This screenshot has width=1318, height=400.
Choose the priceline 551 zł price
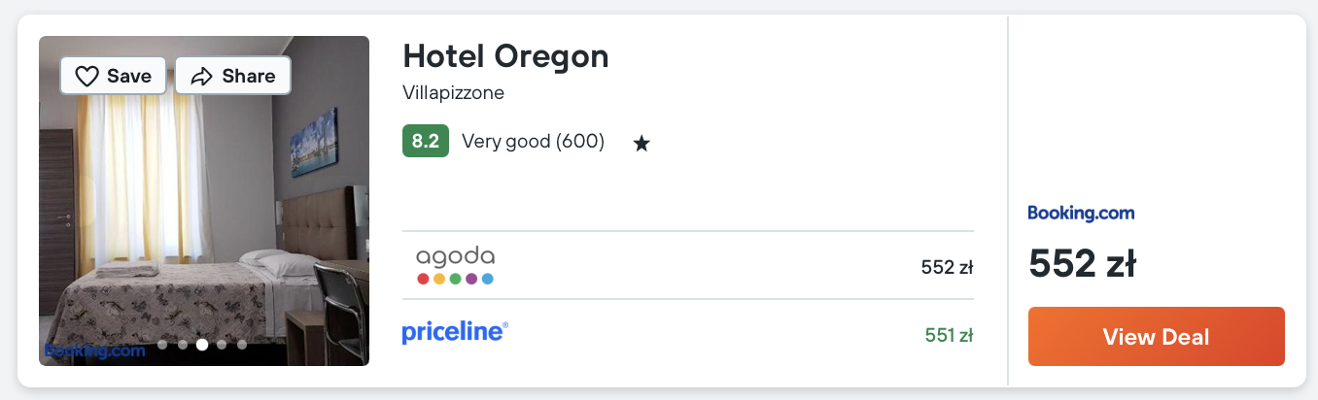(949, 336)
